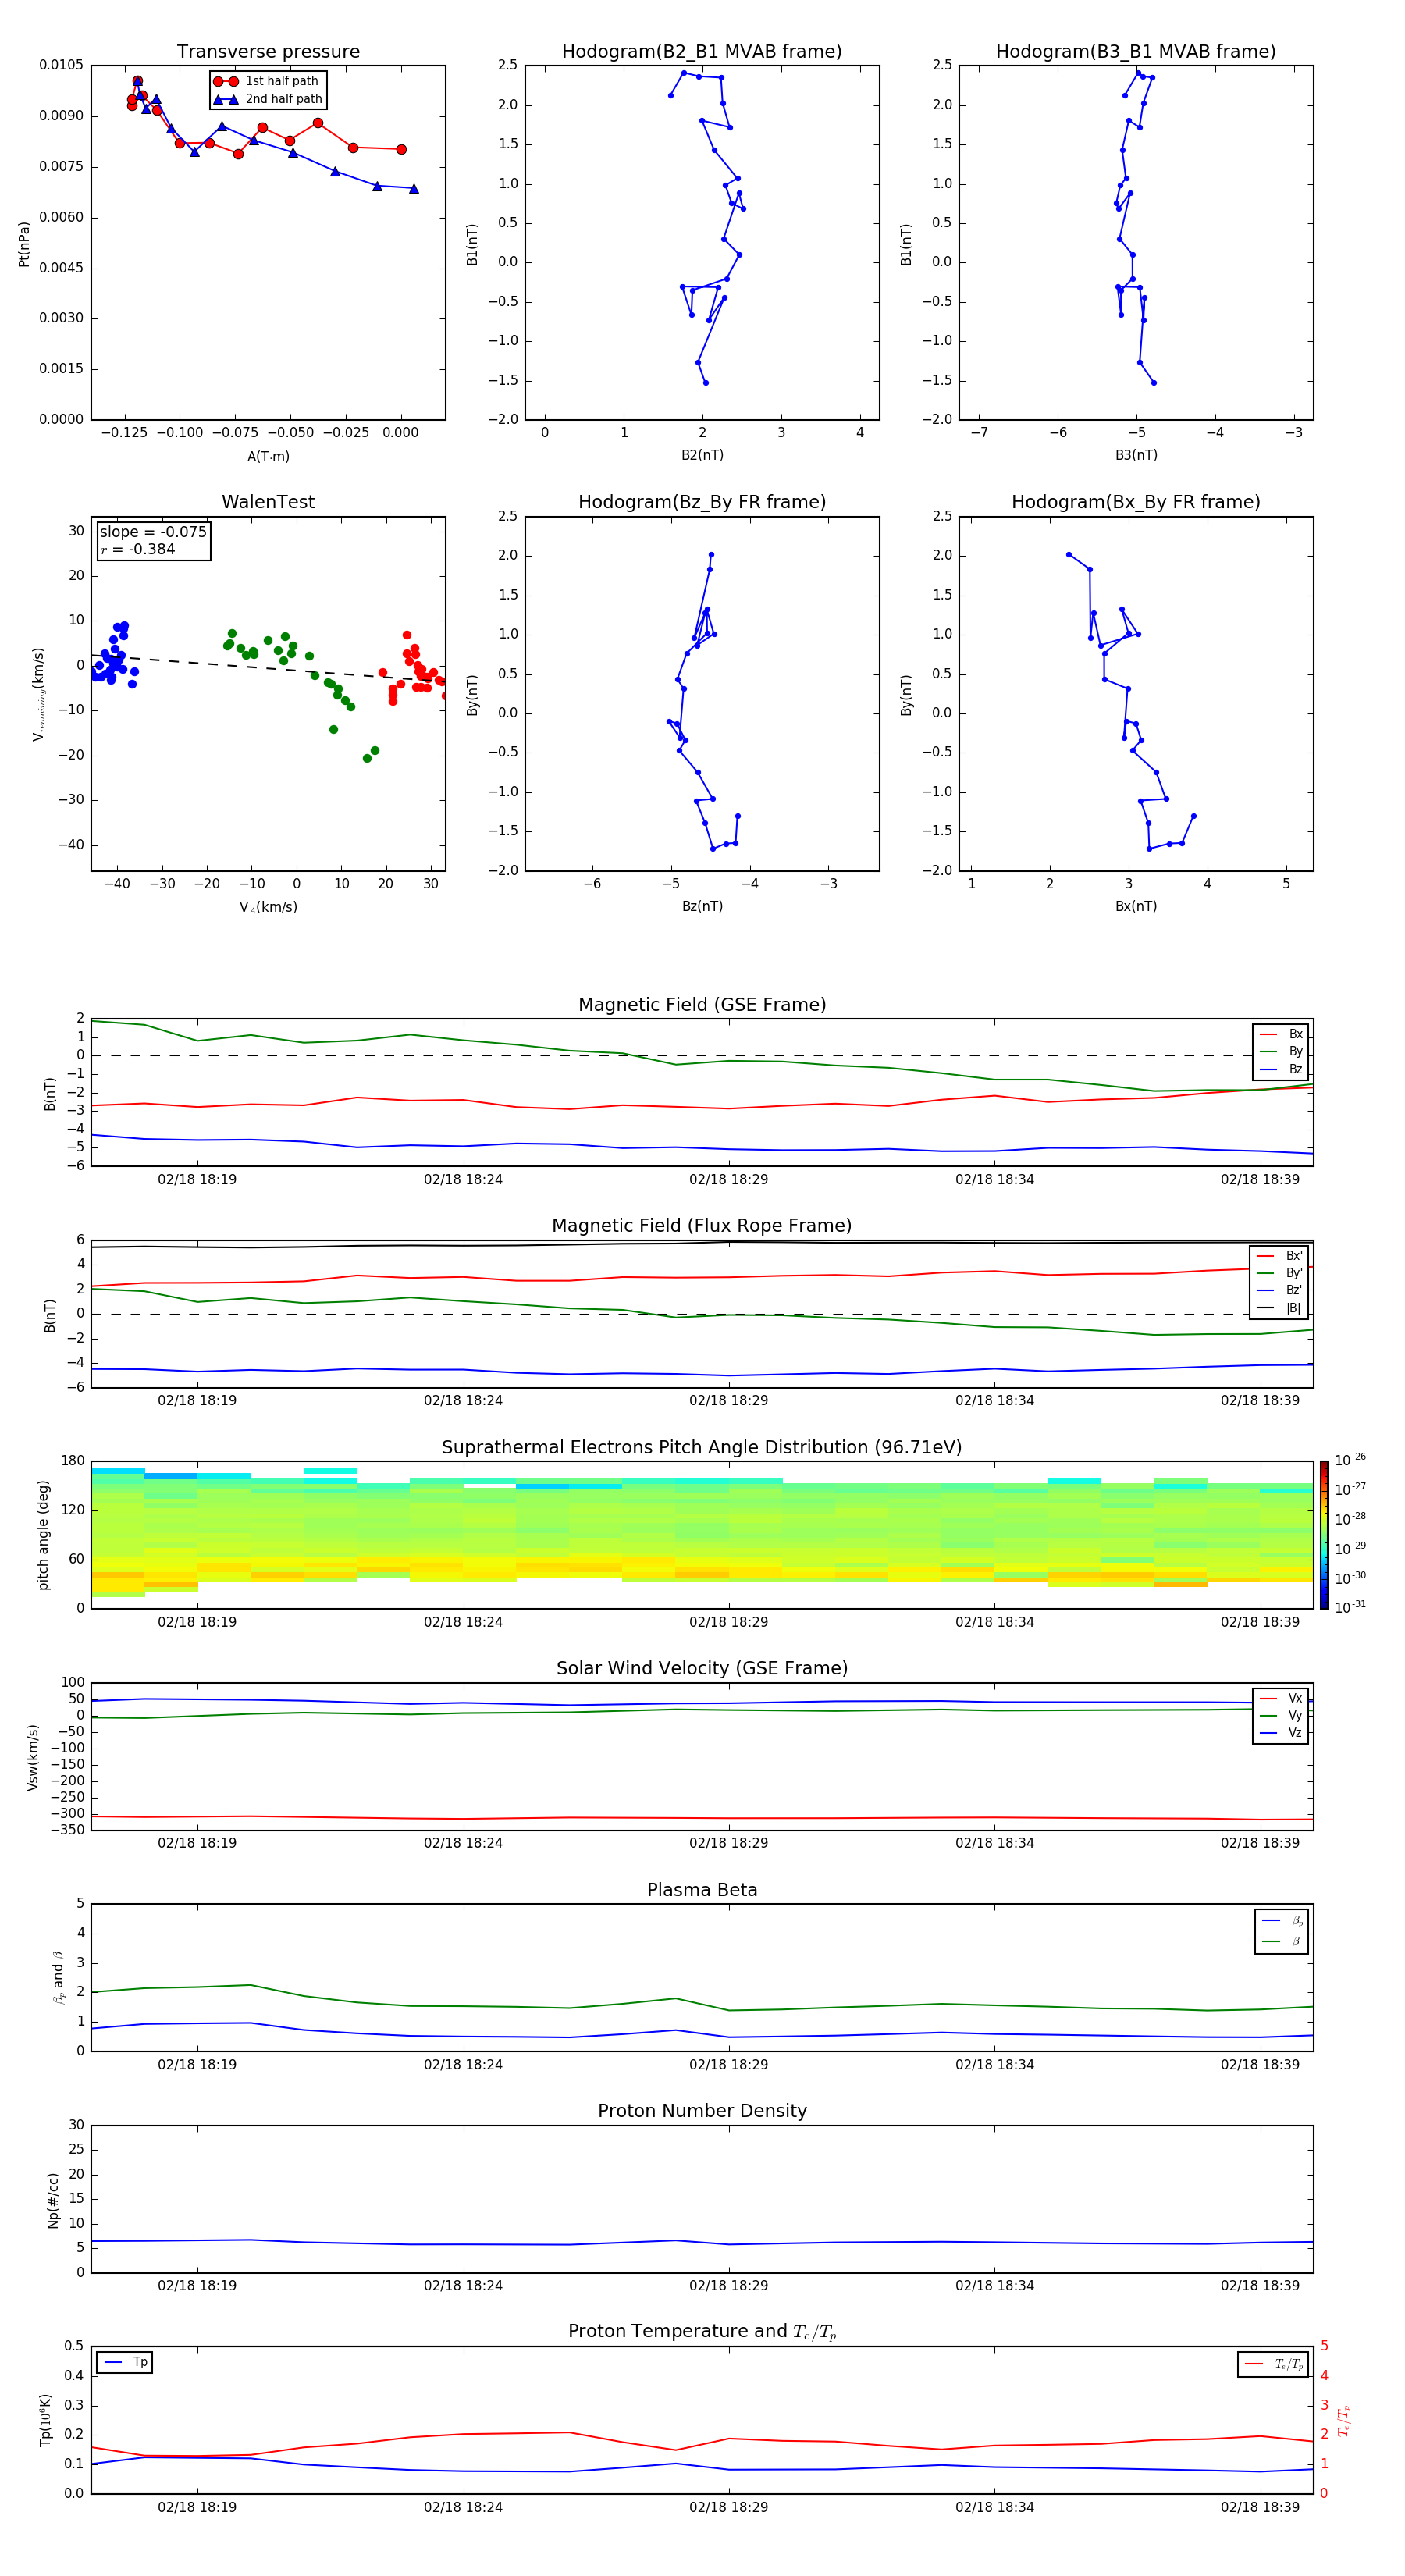Screen dimensions: 1405x2576
Task: Click the 'WalenTest' plot title
Action: tap(268, 502)
